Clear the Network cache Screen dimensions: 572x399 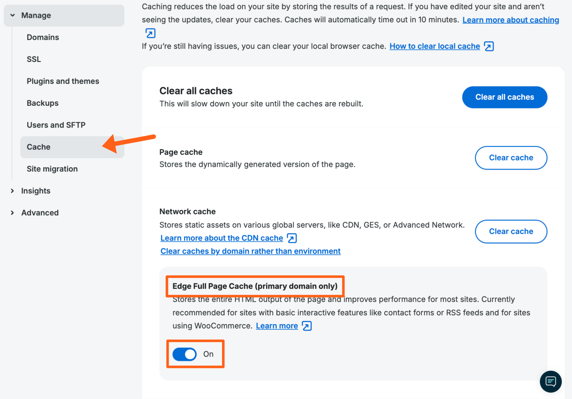[x=511, y=231]
